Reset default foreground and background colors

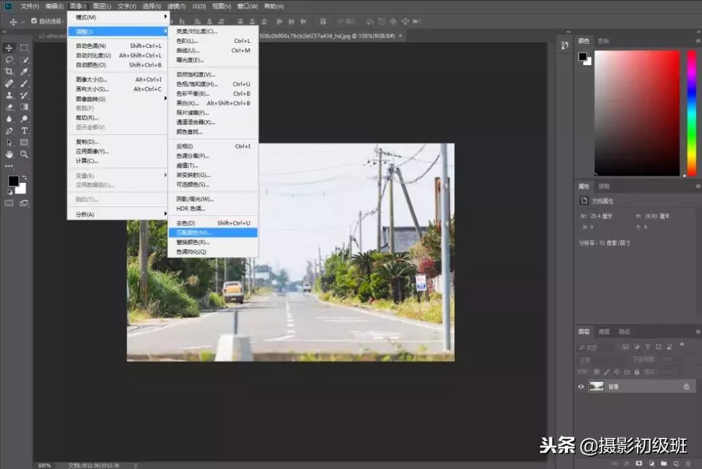pos(9,192)
